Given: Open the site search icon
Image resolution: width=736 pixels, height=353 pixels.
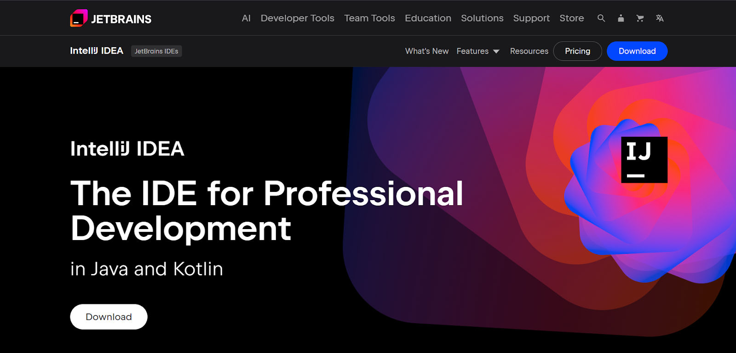Looking at the screenshot, I should [601, 18].
